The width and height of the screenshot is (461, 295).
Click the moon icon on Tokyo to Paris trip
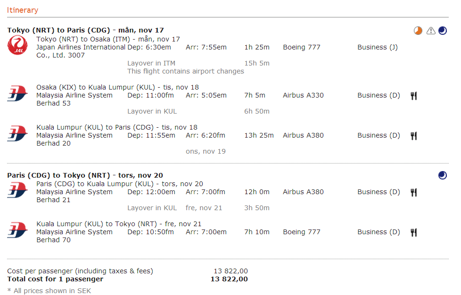pos(443,31)
